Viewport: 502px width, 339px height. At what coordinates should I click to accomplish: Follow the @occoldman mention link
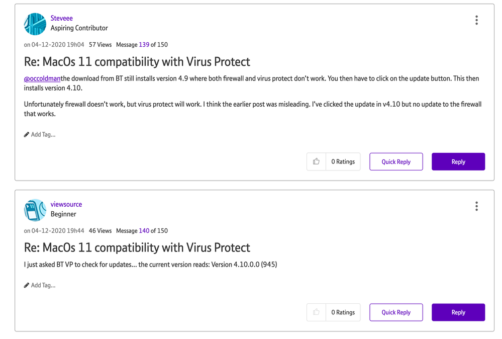pos(42,78)
